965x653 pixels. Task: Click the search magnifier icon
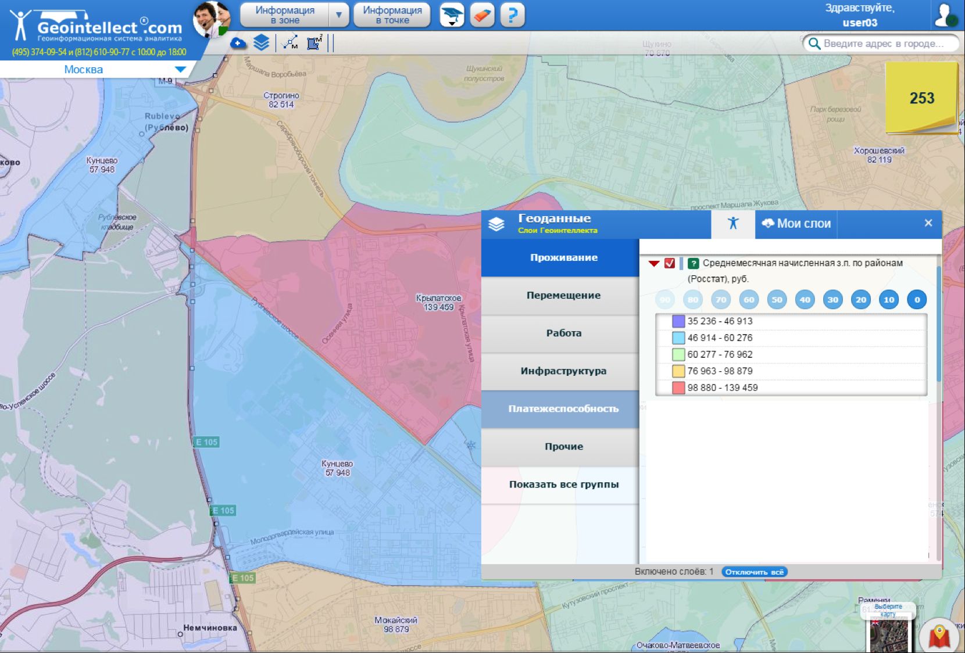[x=814, y=44]
